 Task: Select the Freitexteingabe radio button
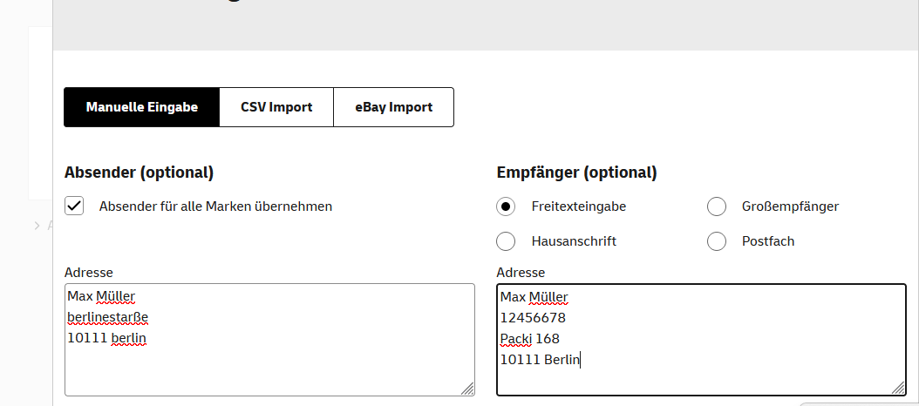(506, 206)
